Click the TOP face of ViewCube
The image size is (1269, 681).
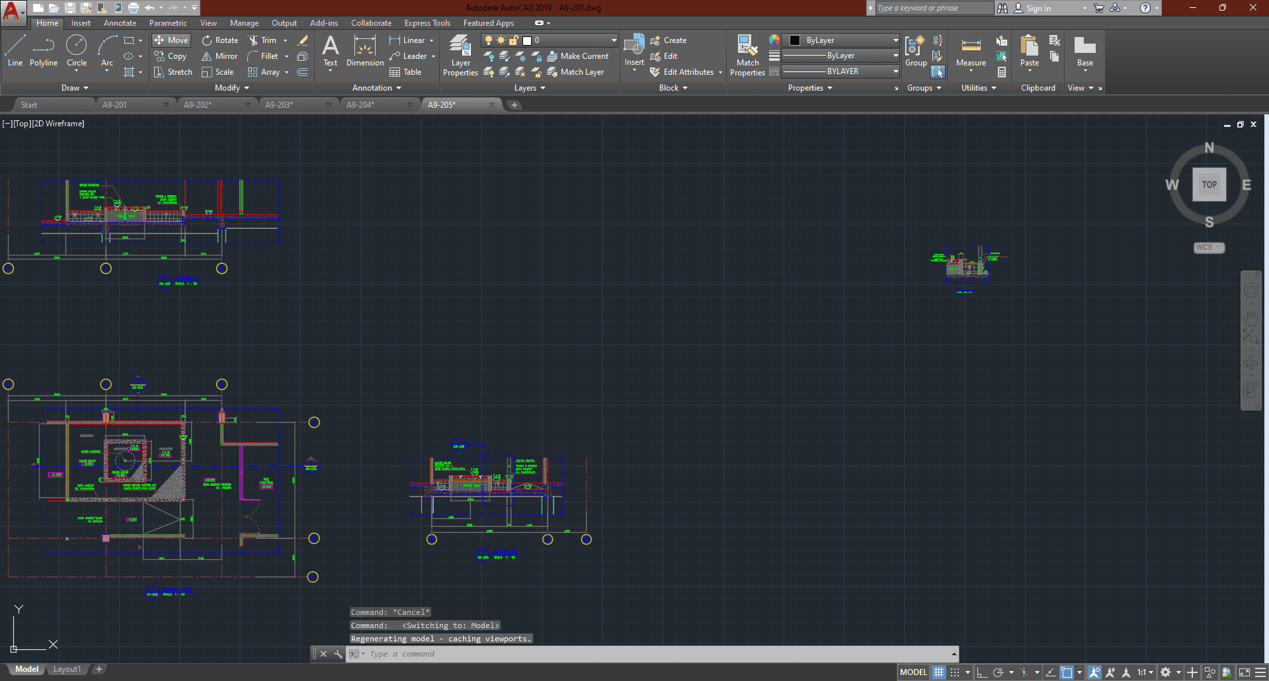click(x=1209, y=184)
